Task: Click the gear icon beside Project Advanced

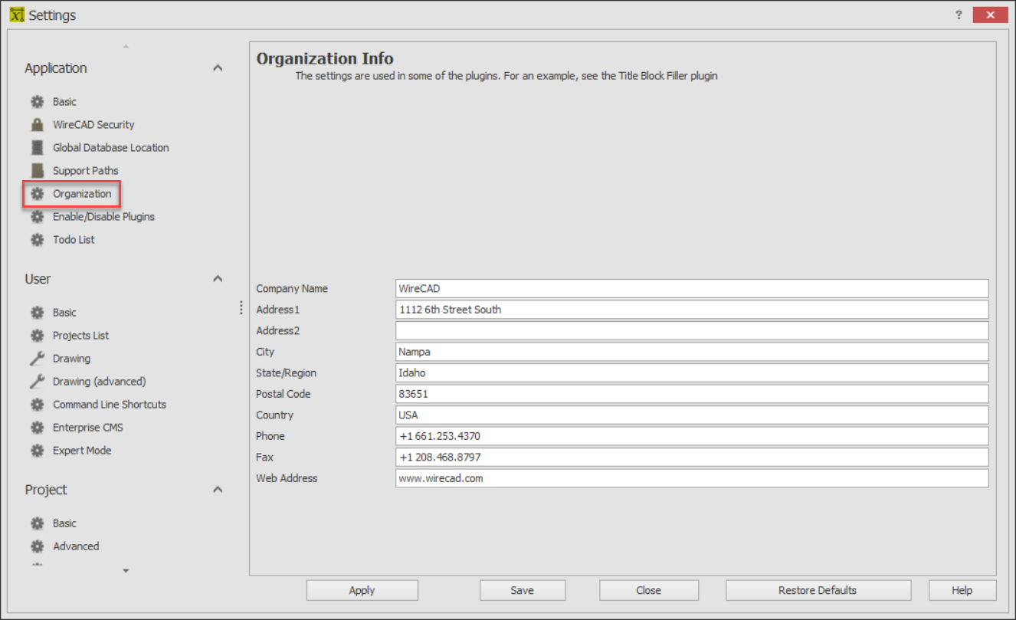Action: [x=37, y=546]
